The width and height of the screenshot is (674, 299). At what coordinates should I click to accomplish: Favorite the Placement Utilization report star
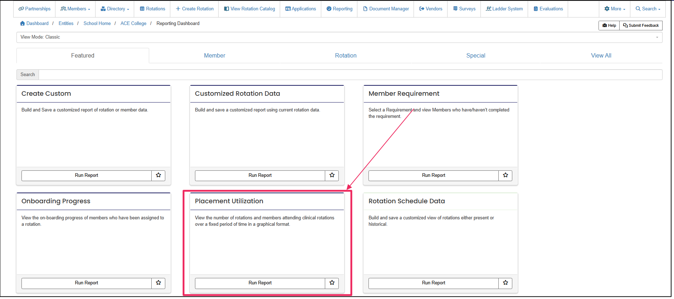(332, 283)
